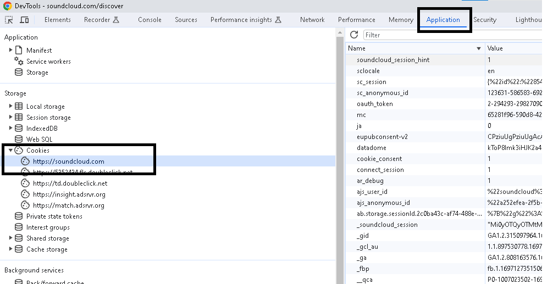This screenshot has height=284, width=553.
Task: Click the Recorder flask icon
Action: 116,20
